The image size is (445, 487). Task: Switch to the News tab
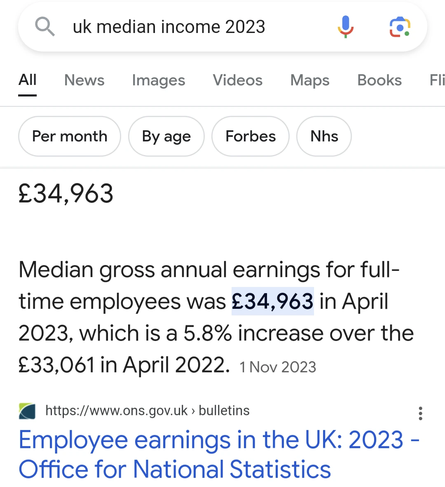[x=84, y=80]
